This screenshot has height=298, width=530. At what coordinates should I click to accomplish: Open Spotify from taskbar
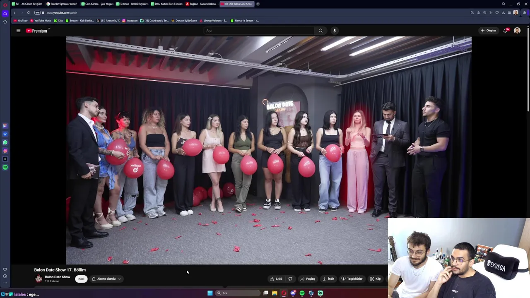tap(302, 293)
